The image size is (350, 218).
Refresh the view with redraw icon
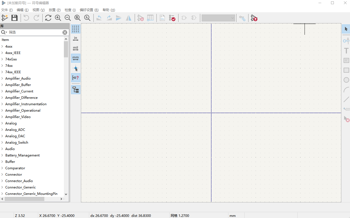tap(48, 18)
